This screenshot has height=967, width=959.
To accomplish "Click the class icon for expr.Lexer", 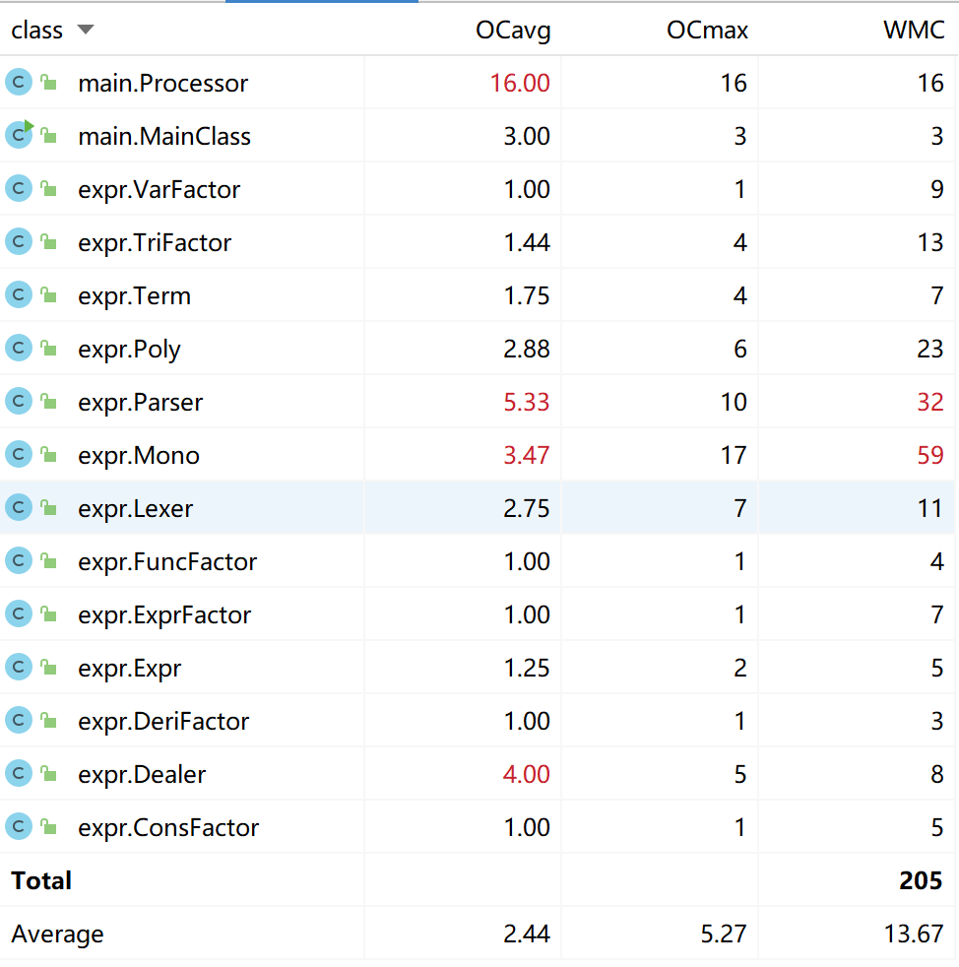I will click(19, 507).
